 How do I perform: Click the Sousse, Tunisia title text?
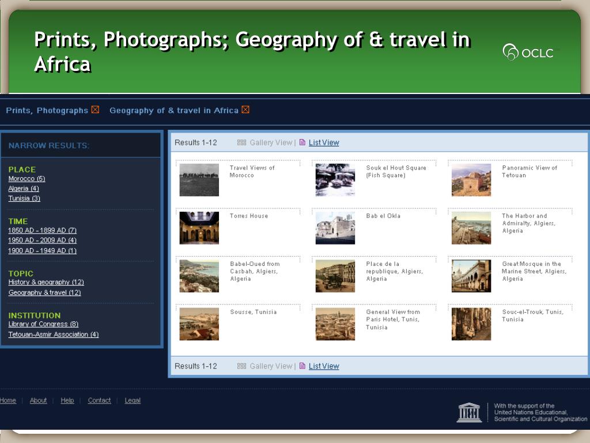click(x=254, y=312)
